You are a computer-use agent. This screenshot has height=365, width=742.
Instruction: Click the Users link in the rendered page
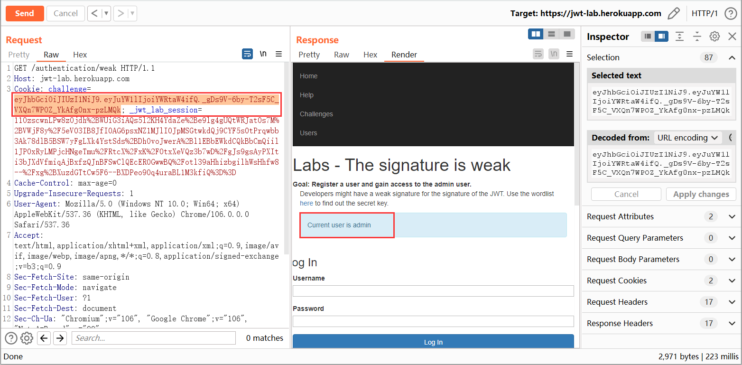tap(308, 133)
